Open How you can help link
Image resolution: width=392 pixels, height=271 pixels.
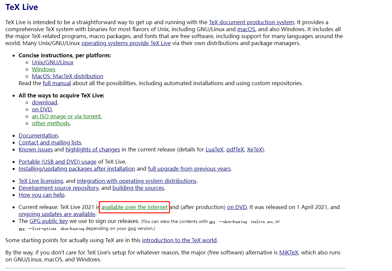(x=41, y=195)
